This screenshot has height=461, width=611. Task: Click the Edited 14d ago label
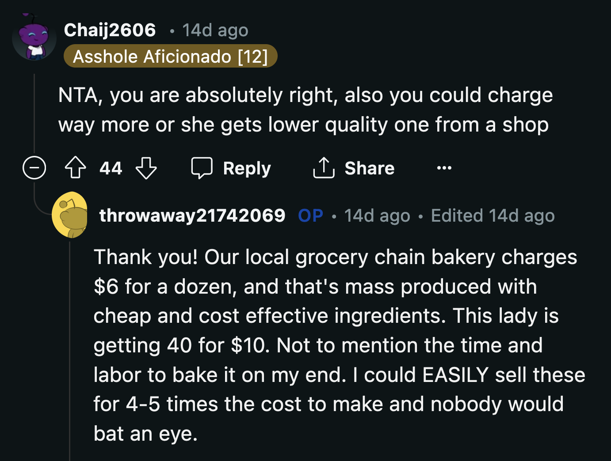coord(493,215)
